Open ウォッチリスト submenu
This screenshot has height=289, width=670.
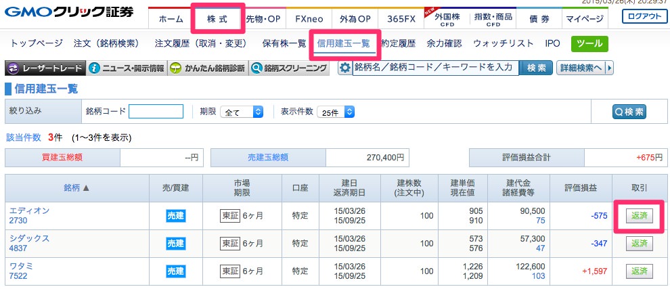504,43
